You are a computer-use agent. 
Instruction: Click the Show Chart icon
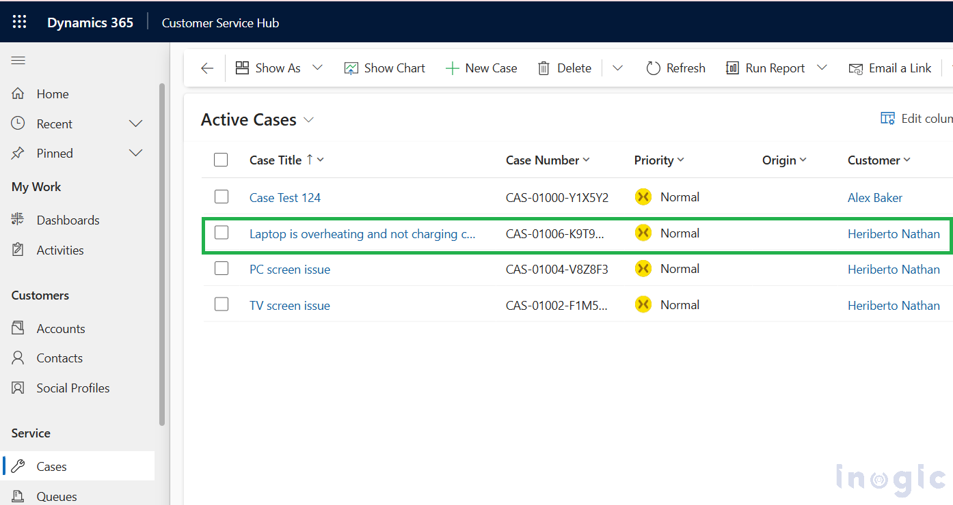(351, 68)
